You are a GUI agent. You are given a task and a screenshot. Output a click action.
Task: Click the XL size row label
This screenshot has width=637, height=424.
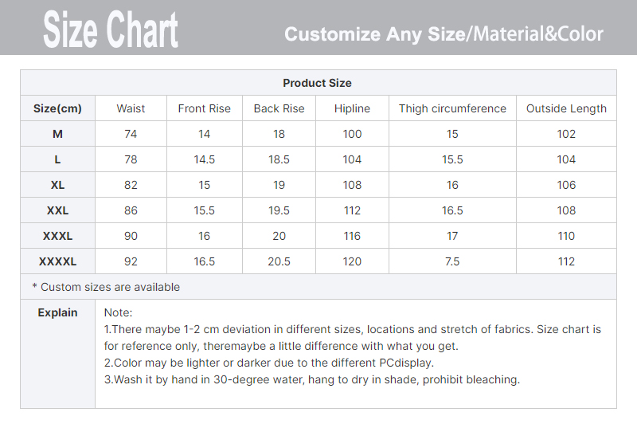(x=57, y=185)
